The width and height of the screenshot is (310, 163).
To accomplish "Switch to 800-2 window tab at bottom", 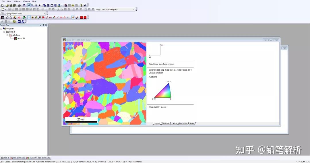I will 5,158.
